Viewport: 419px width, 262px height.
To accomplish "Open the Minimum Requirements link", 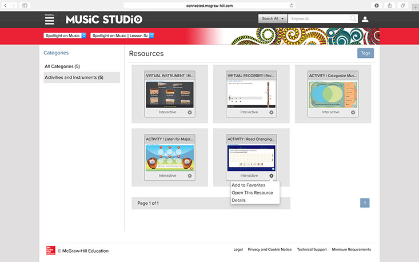I will 352,249.
